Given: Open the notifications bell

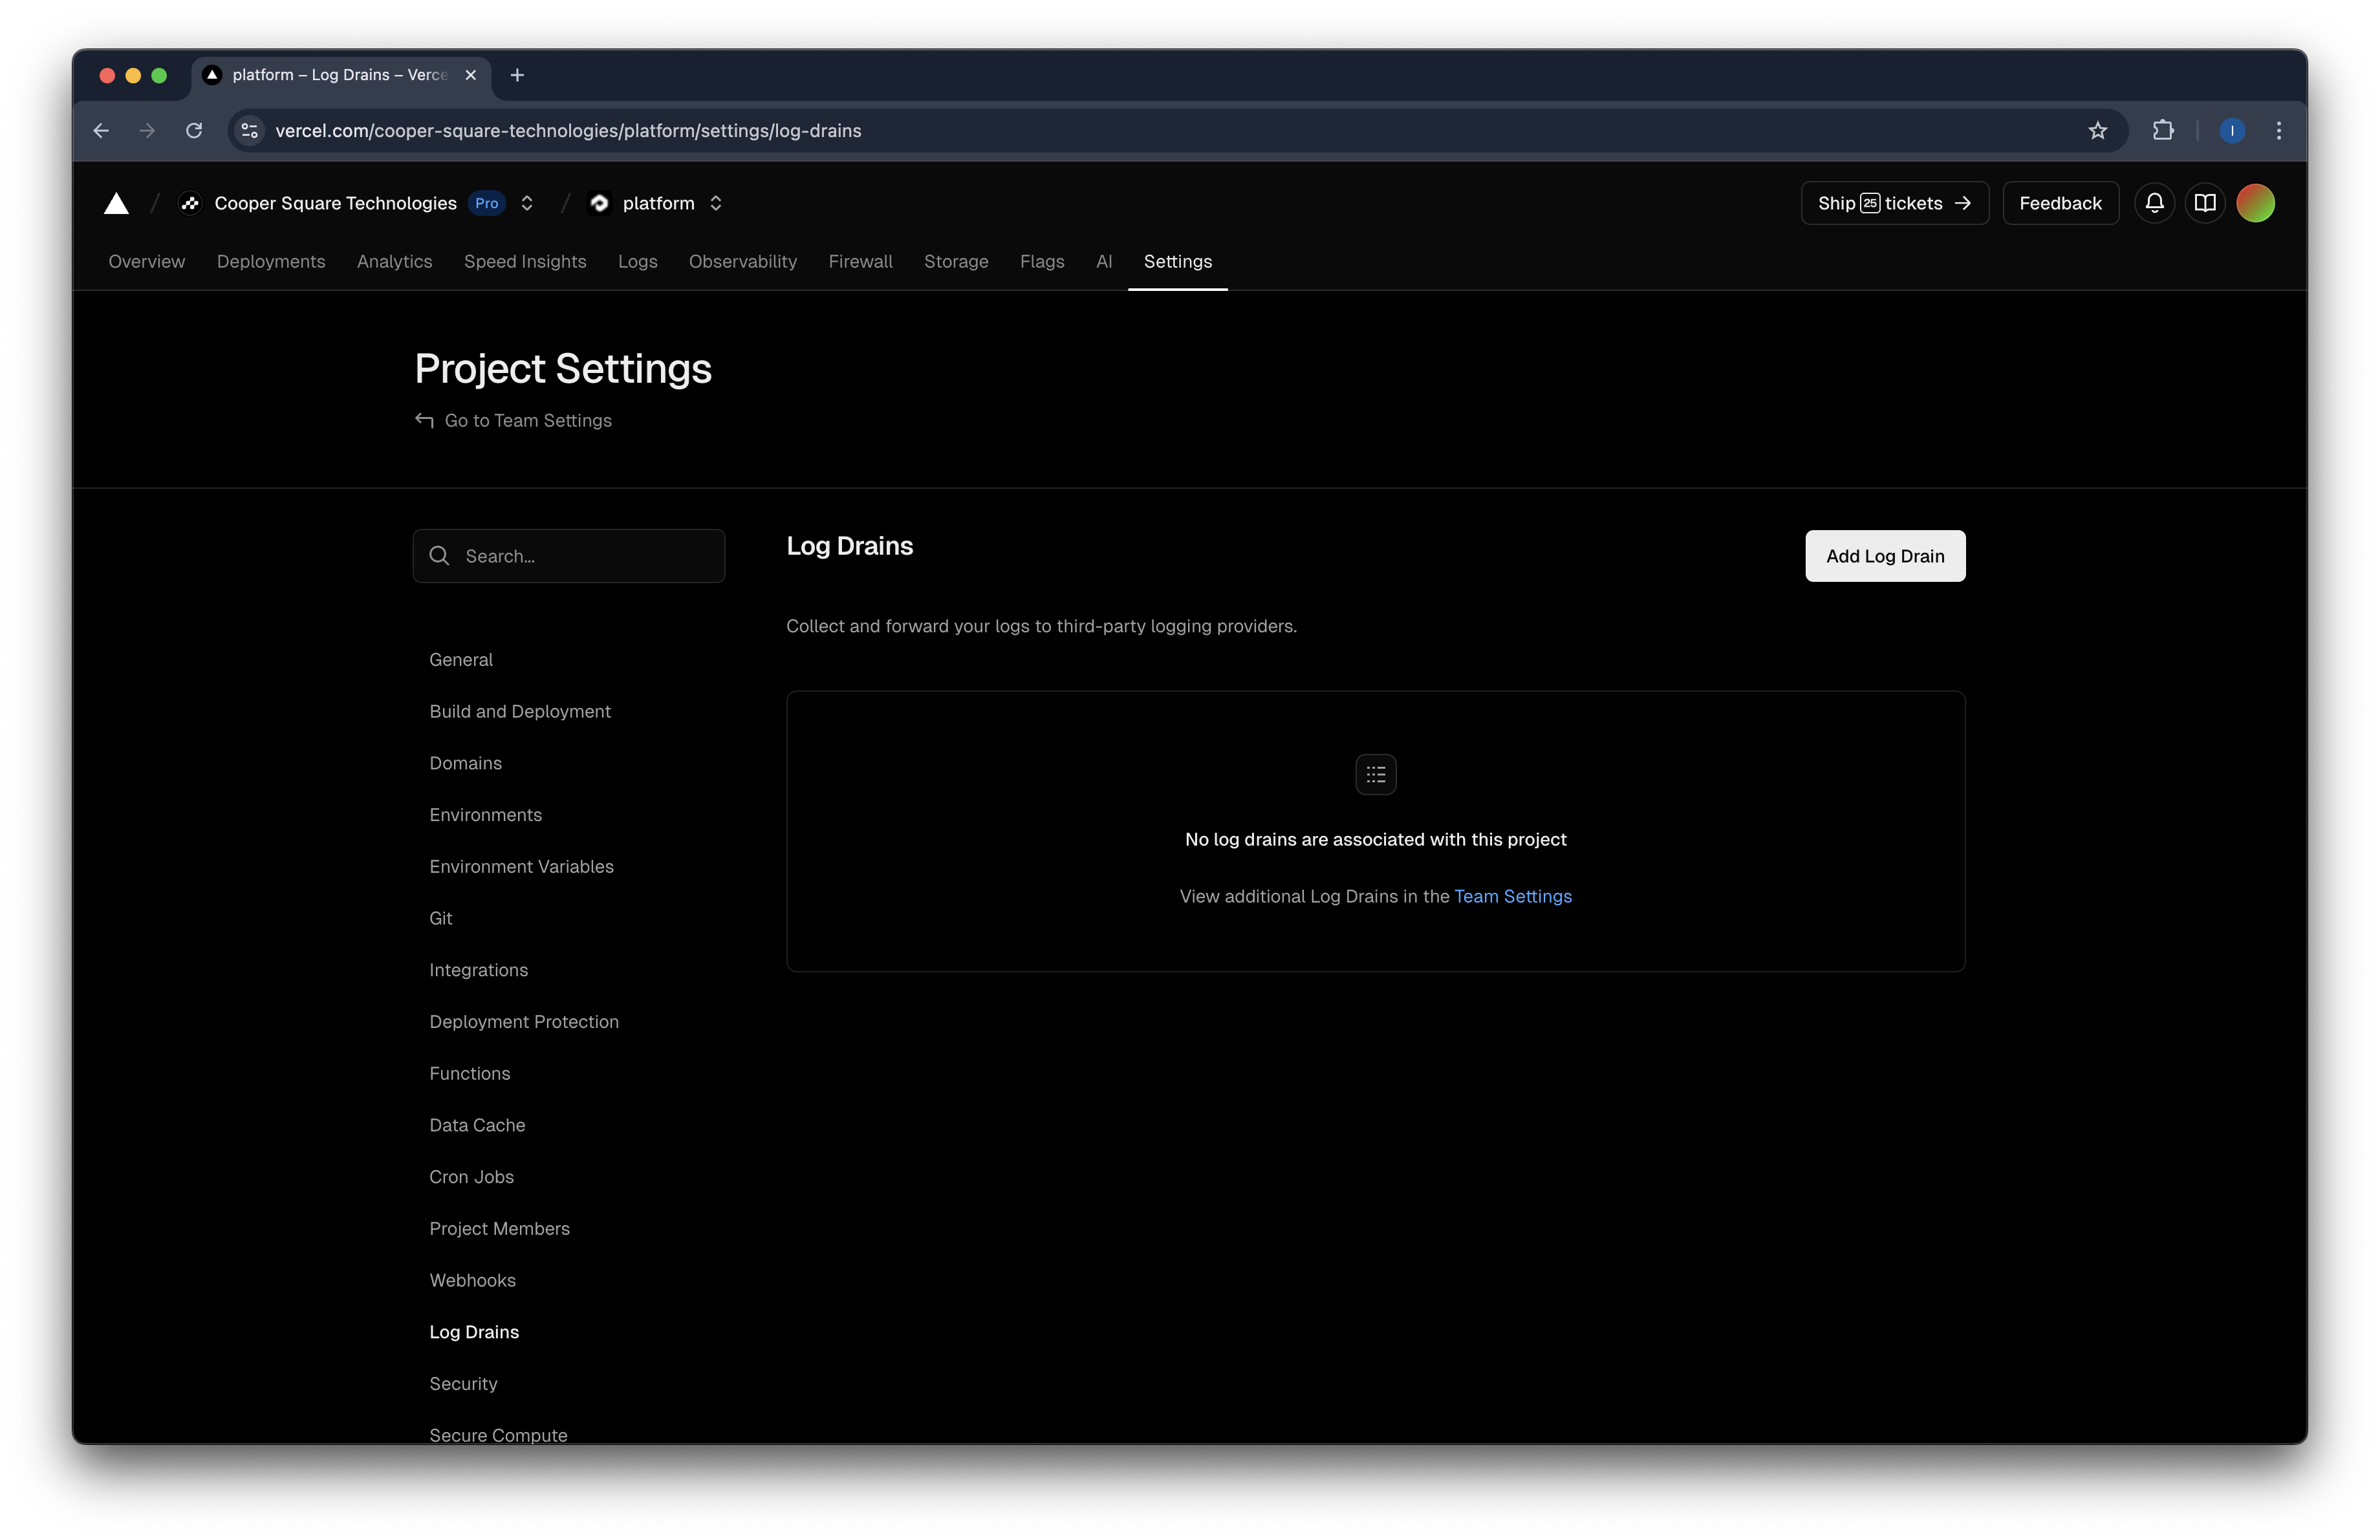Looking at the screenshot, I should pos(2154,204).
